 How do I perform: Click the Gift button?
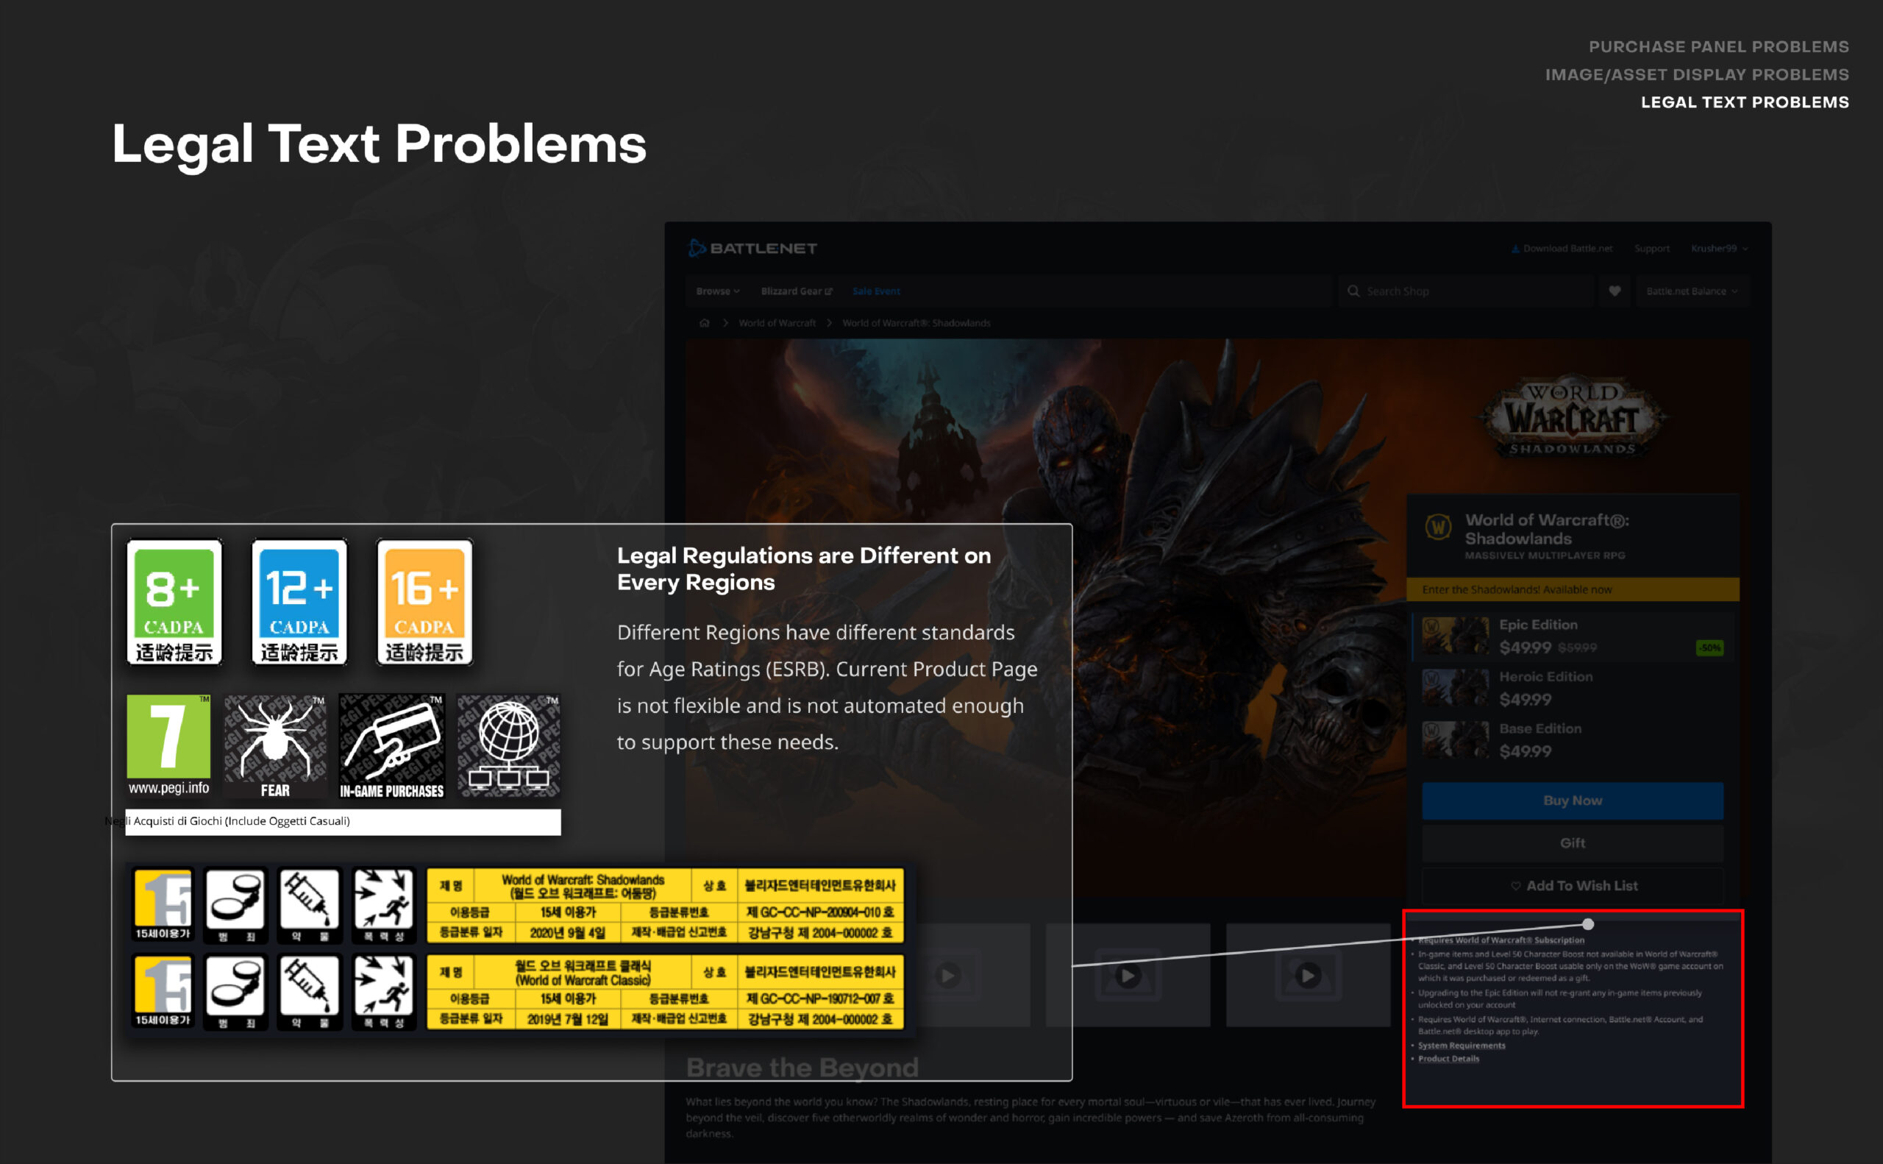[x=1572, y=843]
